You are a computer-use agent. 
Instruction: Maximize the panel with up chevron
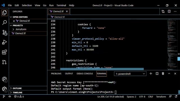point(169,74)
